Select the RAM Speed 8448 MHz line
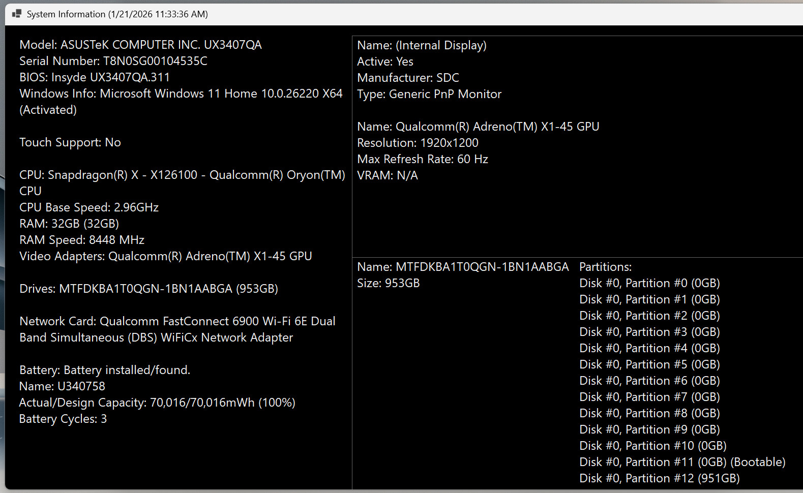 pos(82,240)
